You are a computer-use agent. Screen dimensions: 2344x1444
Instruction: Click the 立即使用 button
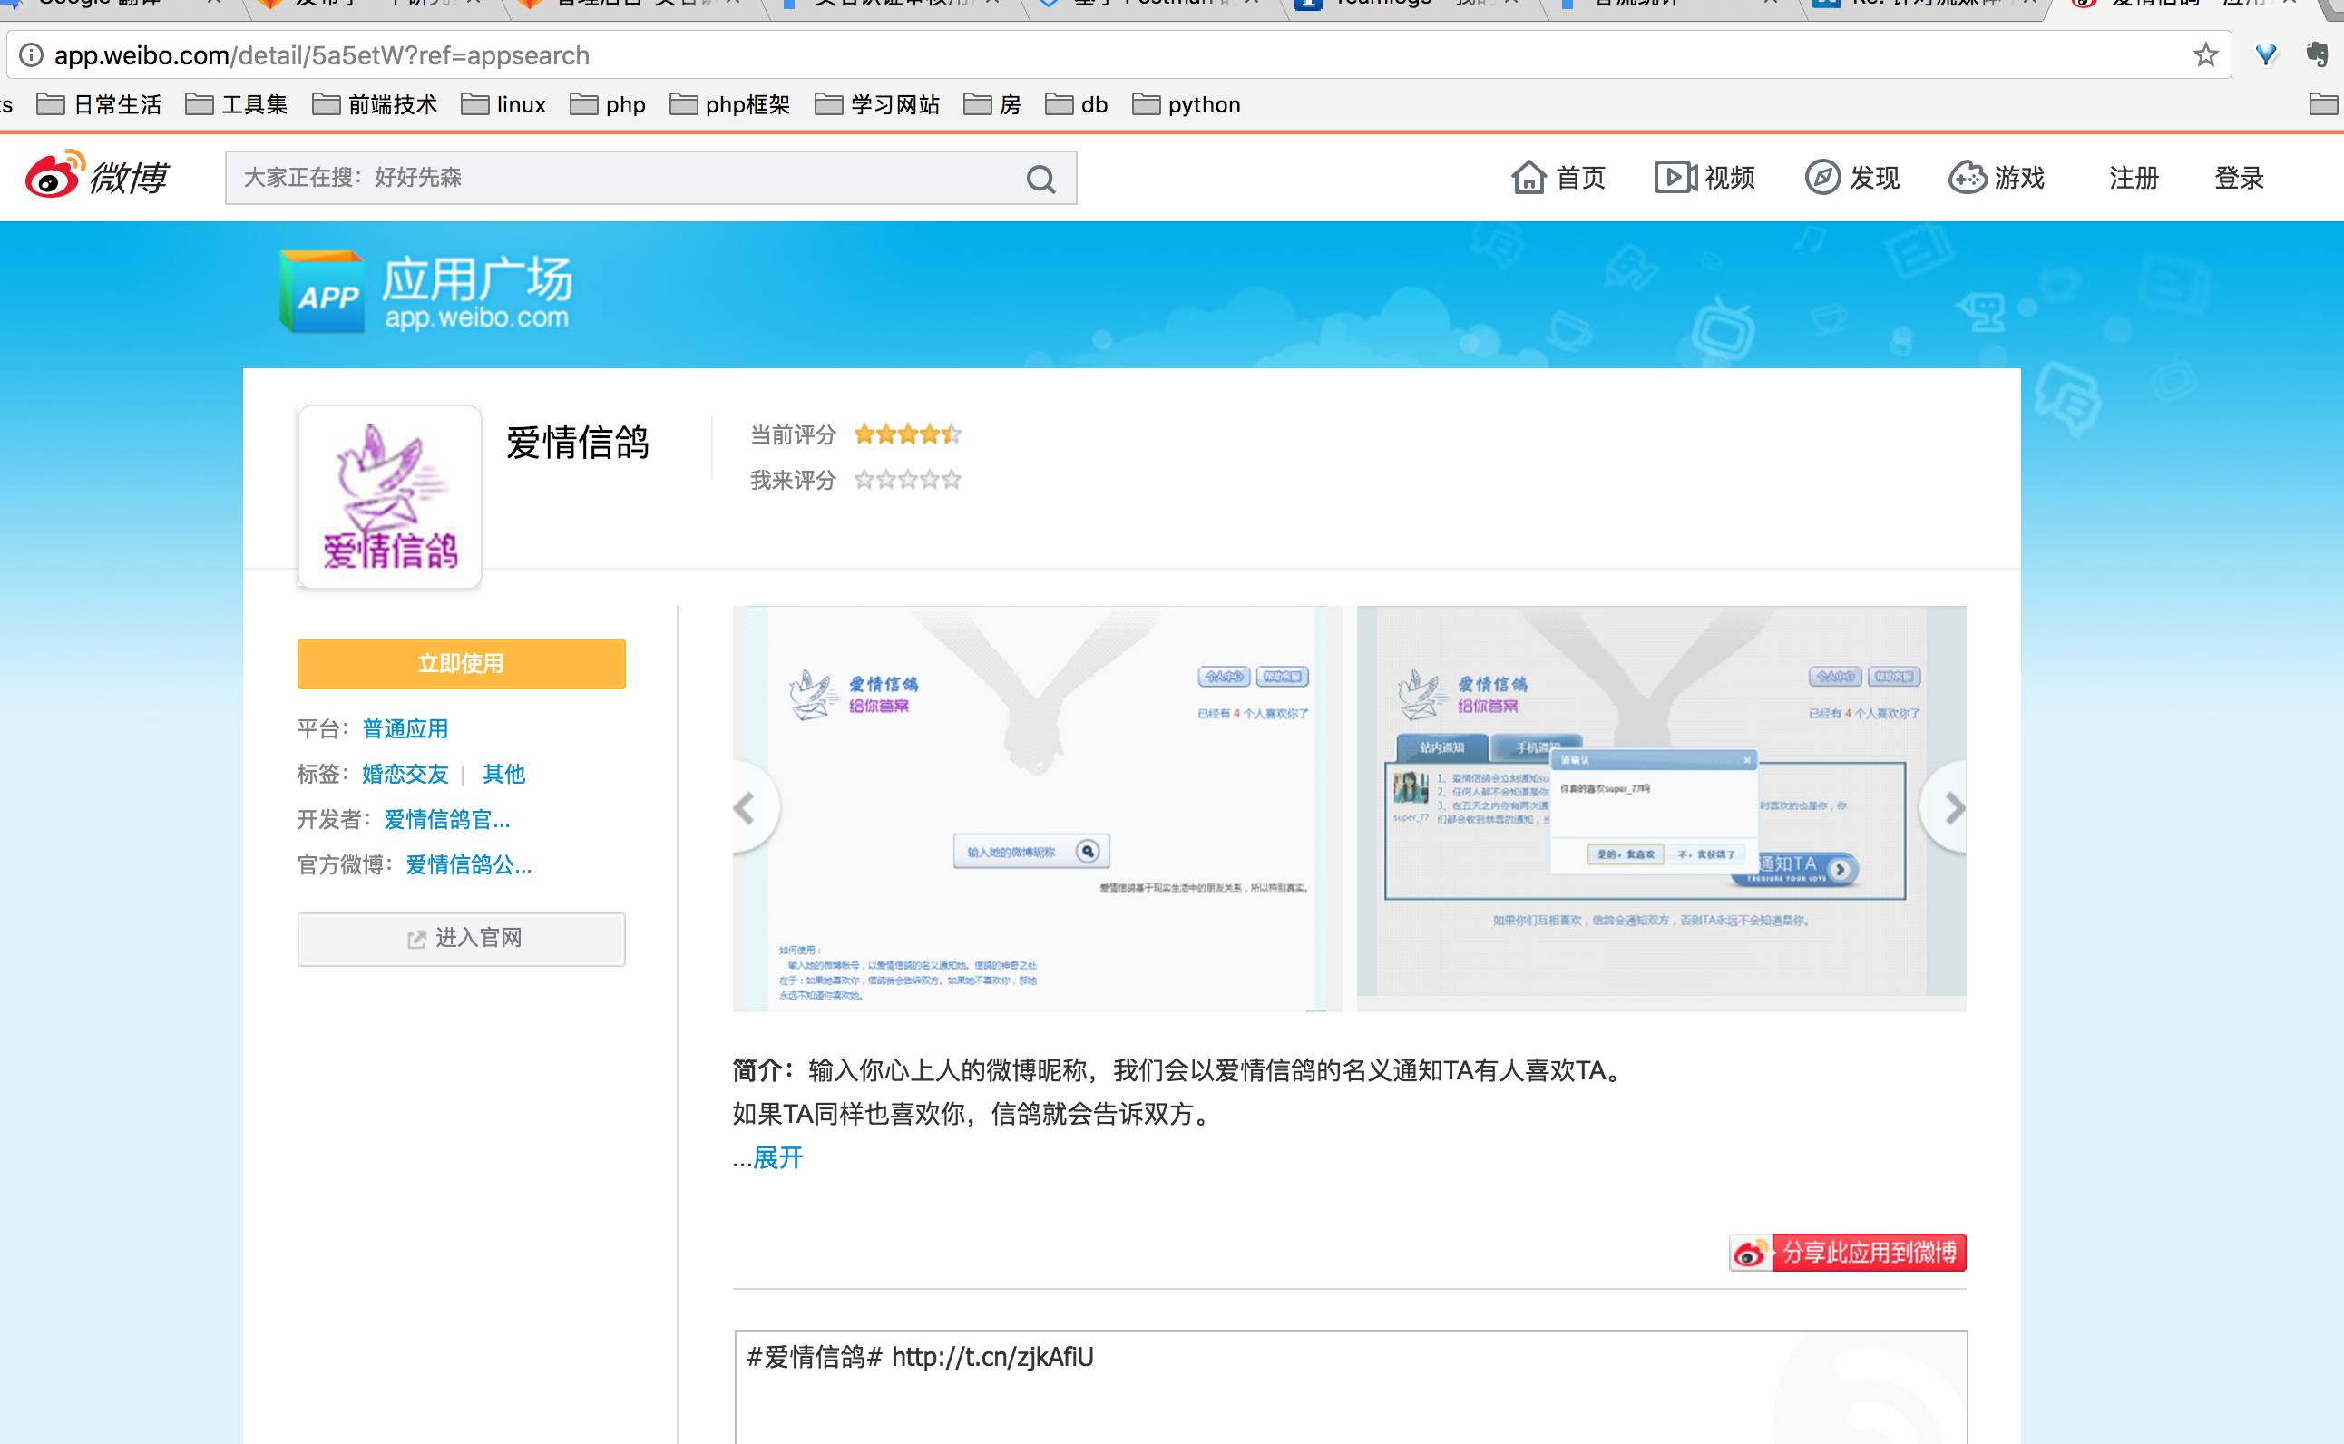462,663
